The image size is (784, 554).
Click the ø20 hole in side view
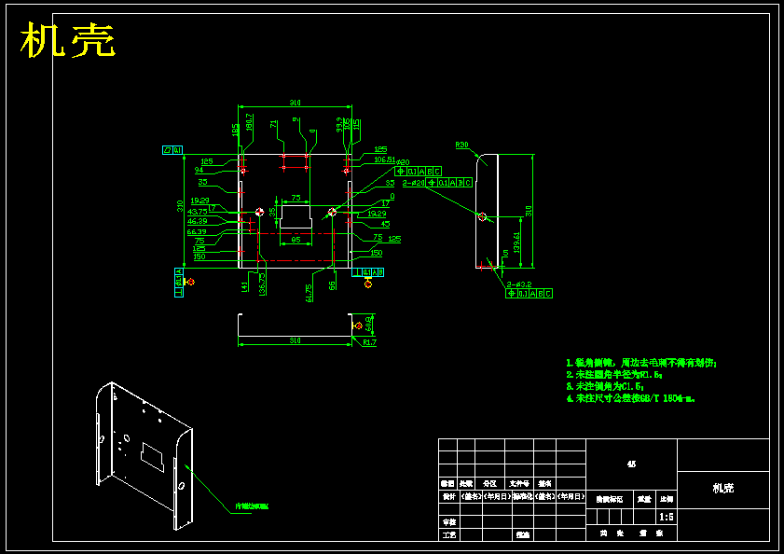(x=482, y=216)
